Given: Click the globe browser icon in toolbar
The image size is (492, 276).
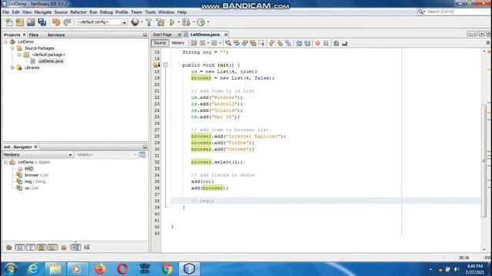Looking at the screenshot, I should (x=135, y=22).
